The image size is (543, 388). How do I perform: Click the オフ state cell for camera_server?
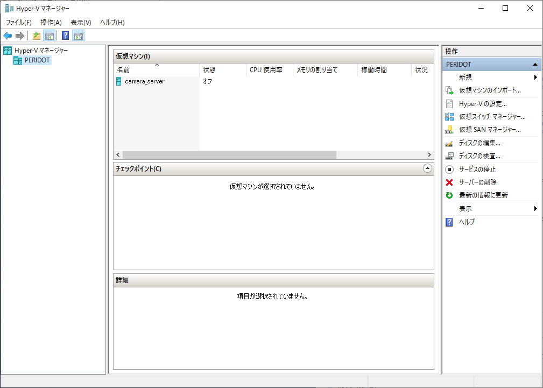[207, 81]
